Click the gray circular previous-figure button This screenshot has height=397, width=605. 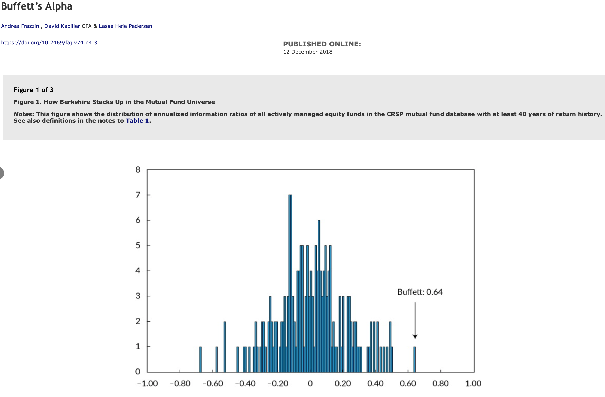1,173
